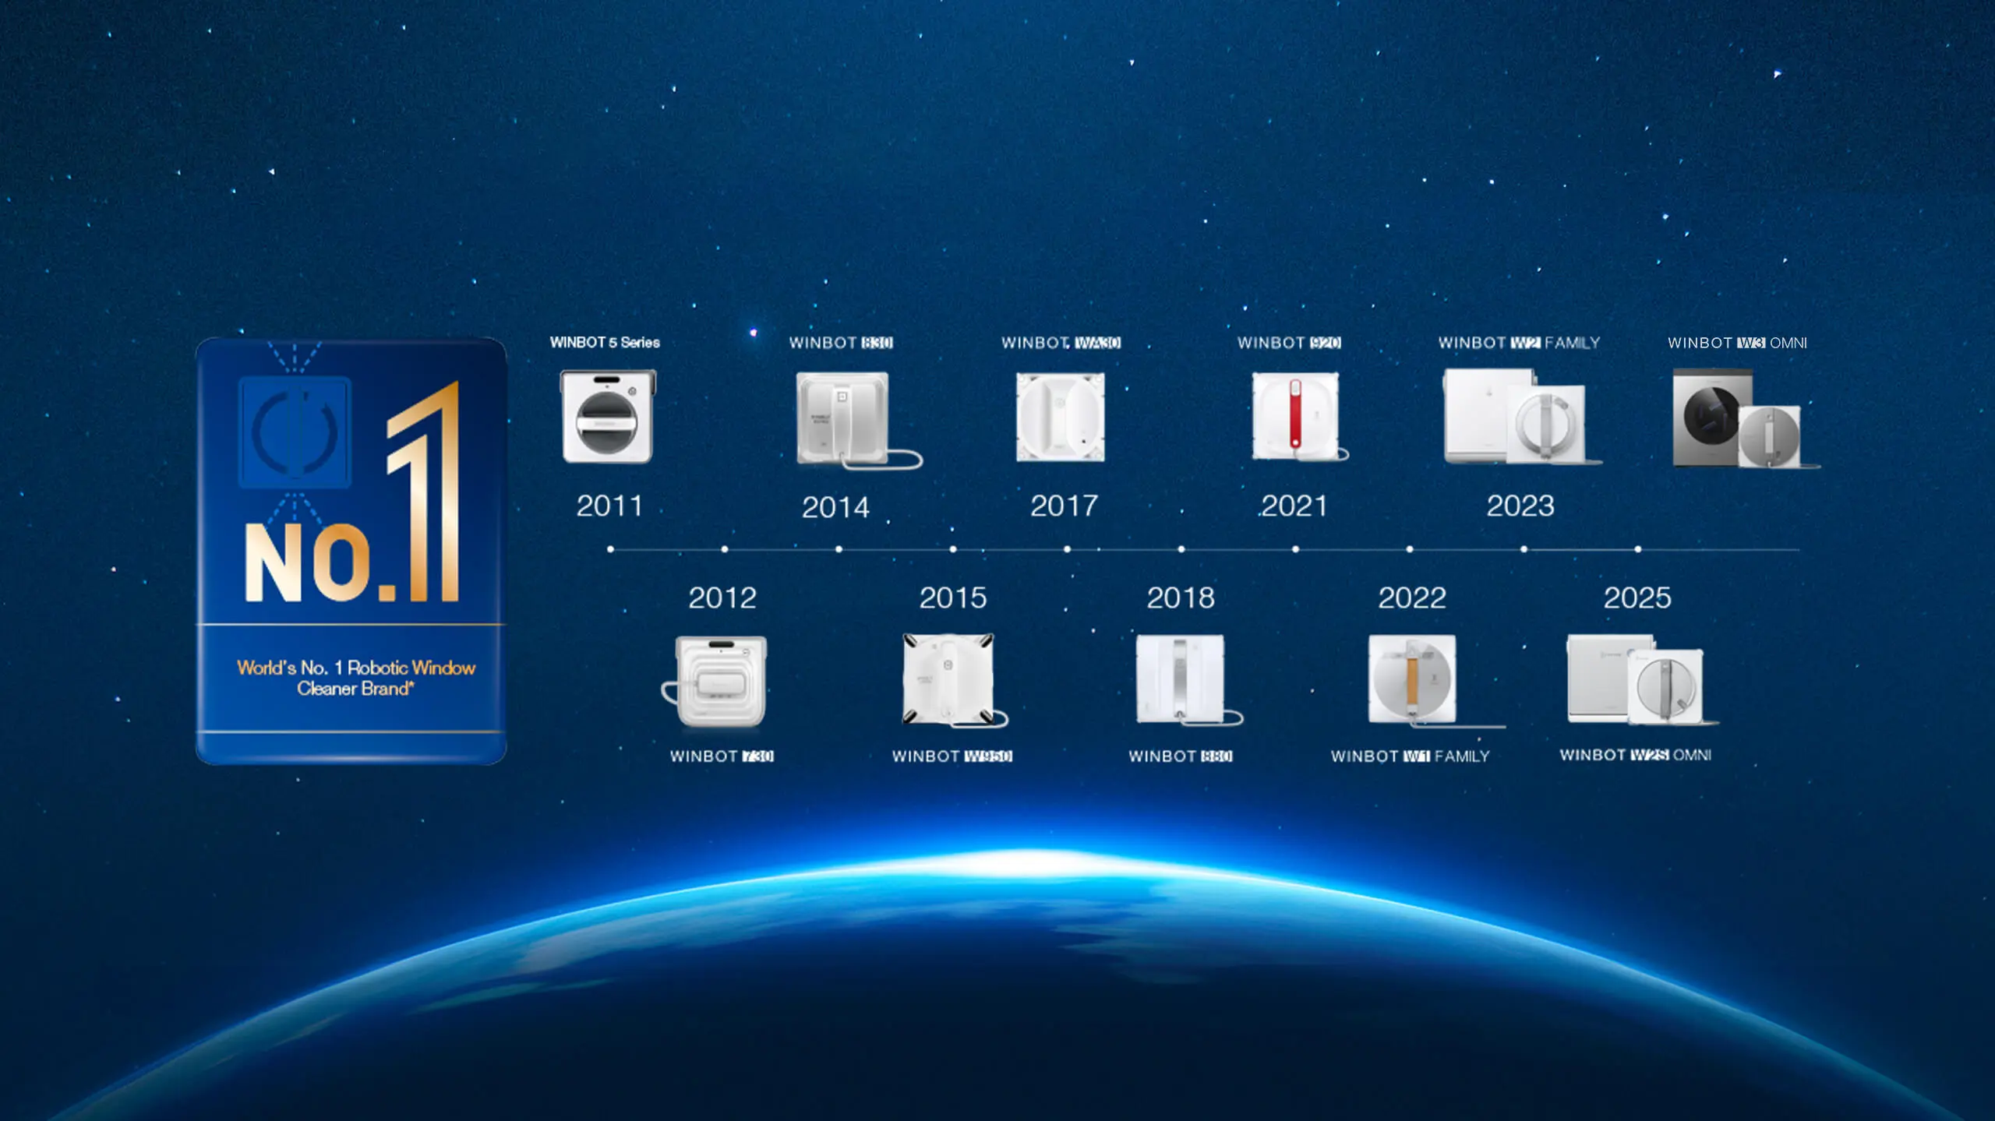Open the WINBOT W1 FAMILY product image
The image size is (1995, 1121).
click(1412, 679)
